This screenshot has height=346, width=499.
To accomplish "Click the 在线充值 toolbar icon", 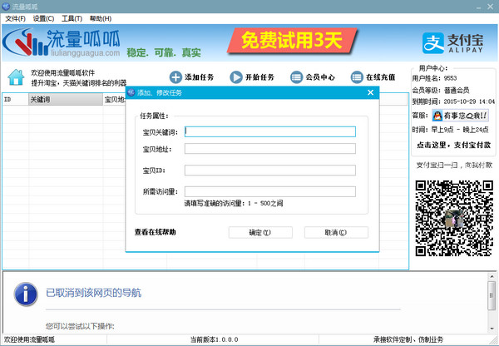I will click(357, 77).
